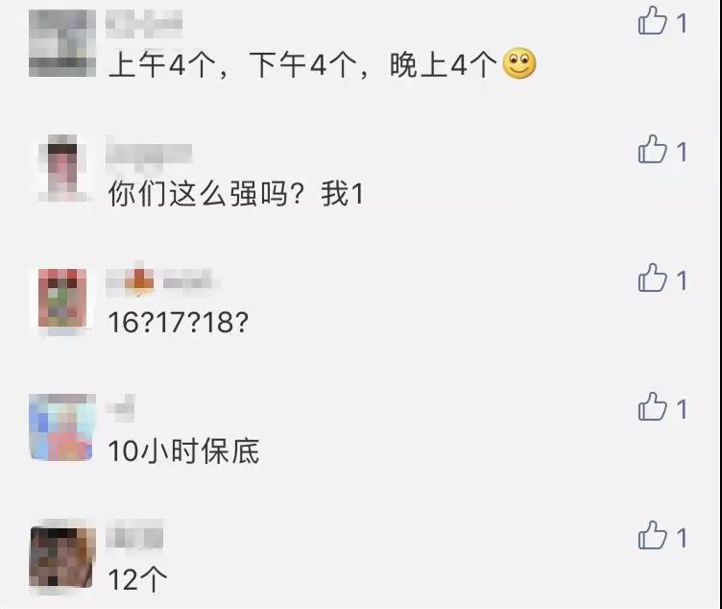
Task: Open avatar of the '上午4个' commenter
Action: tap(62, 43)
